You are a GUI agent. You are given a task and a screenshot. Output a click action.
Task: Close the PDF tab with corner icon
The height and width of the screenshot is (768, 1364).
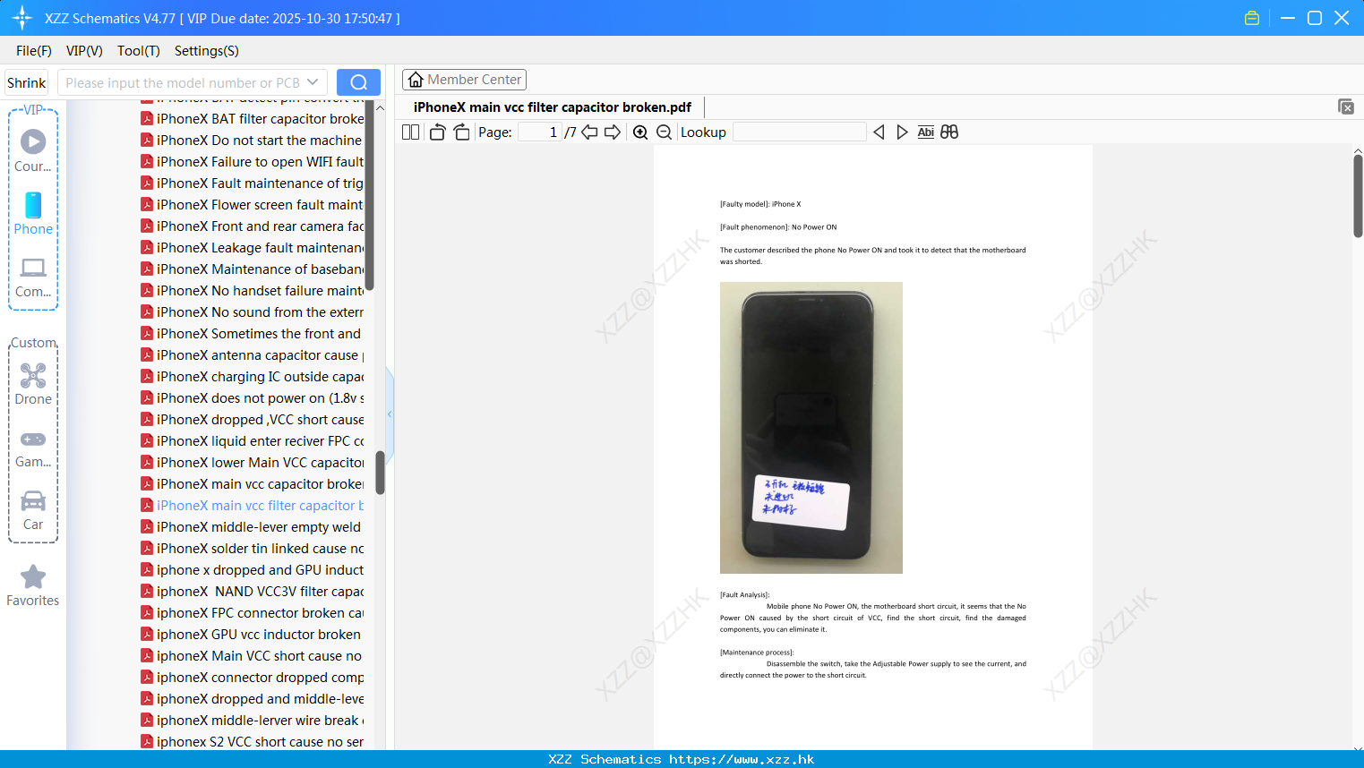[x=1346, y=107]
